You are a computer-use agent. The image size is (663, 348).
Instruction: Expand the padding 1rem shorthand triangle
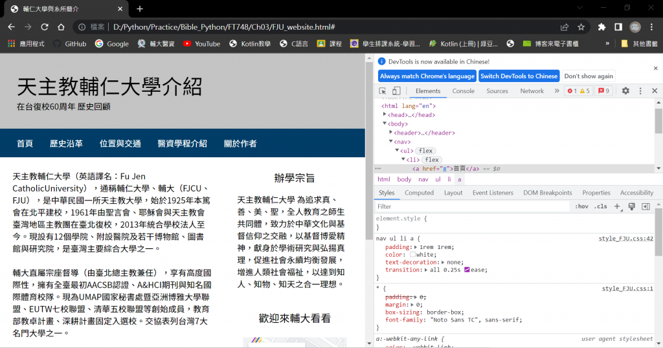(416, 247)
